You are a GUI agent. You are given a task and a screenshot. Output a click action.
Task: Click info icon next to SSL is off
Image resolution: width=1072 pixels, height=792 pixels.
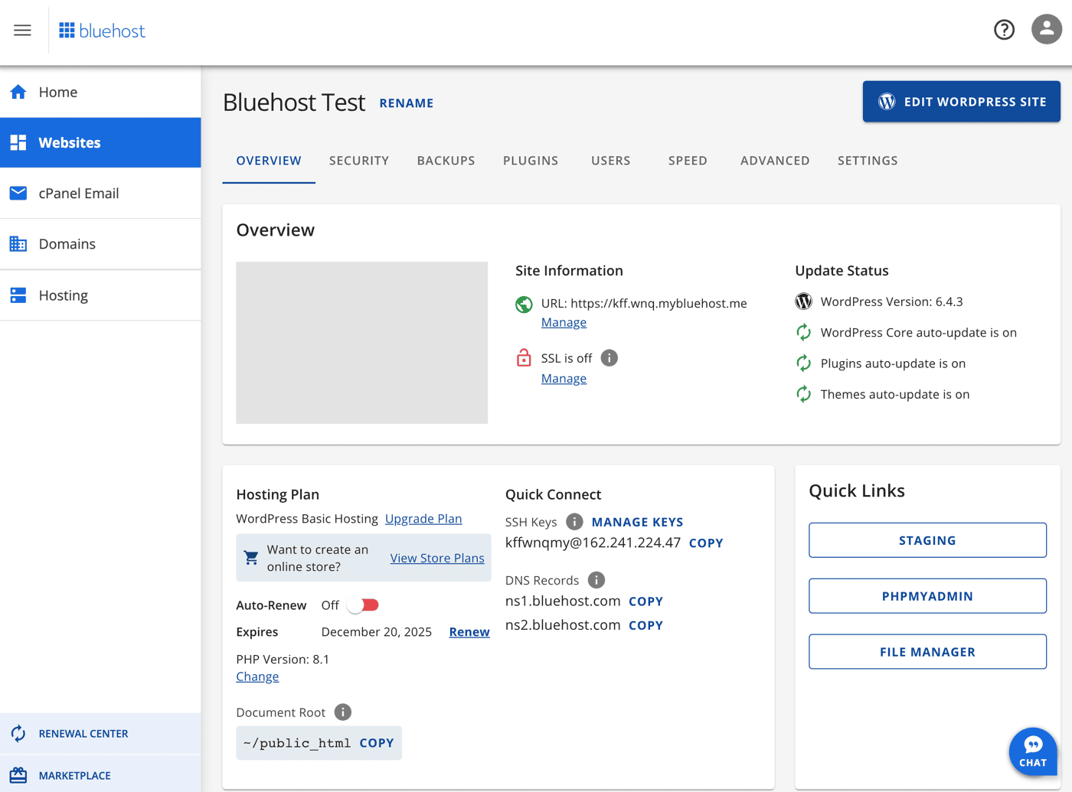(609, 358)
